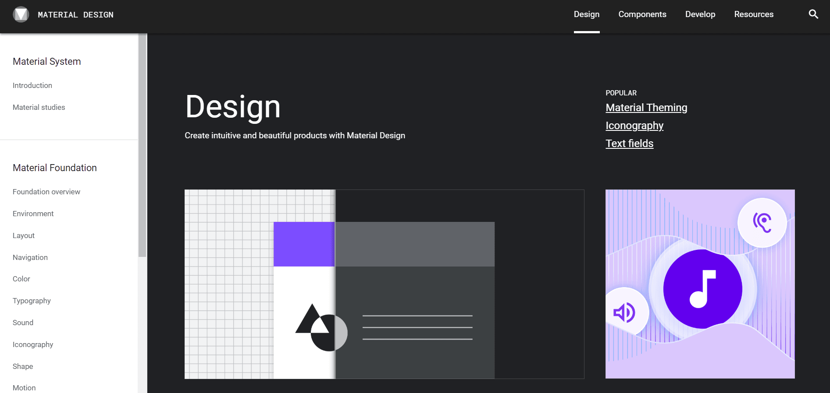Viewport: 830px width, 393px height.
Task: Select Layout in the sidebar
Action: [x=24, y=235]
